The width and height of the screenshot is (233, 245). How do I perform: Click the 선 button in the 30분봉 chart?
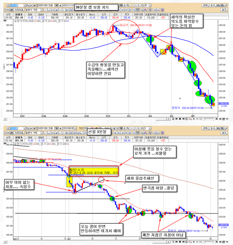pyautogui.click(x=8, y=5)
